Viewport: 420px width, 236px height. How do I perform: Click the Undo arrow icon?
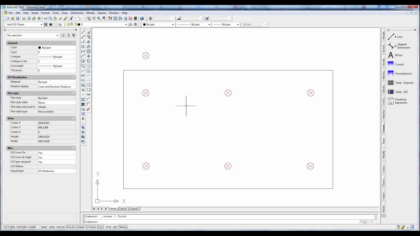(x=72, y=18)
